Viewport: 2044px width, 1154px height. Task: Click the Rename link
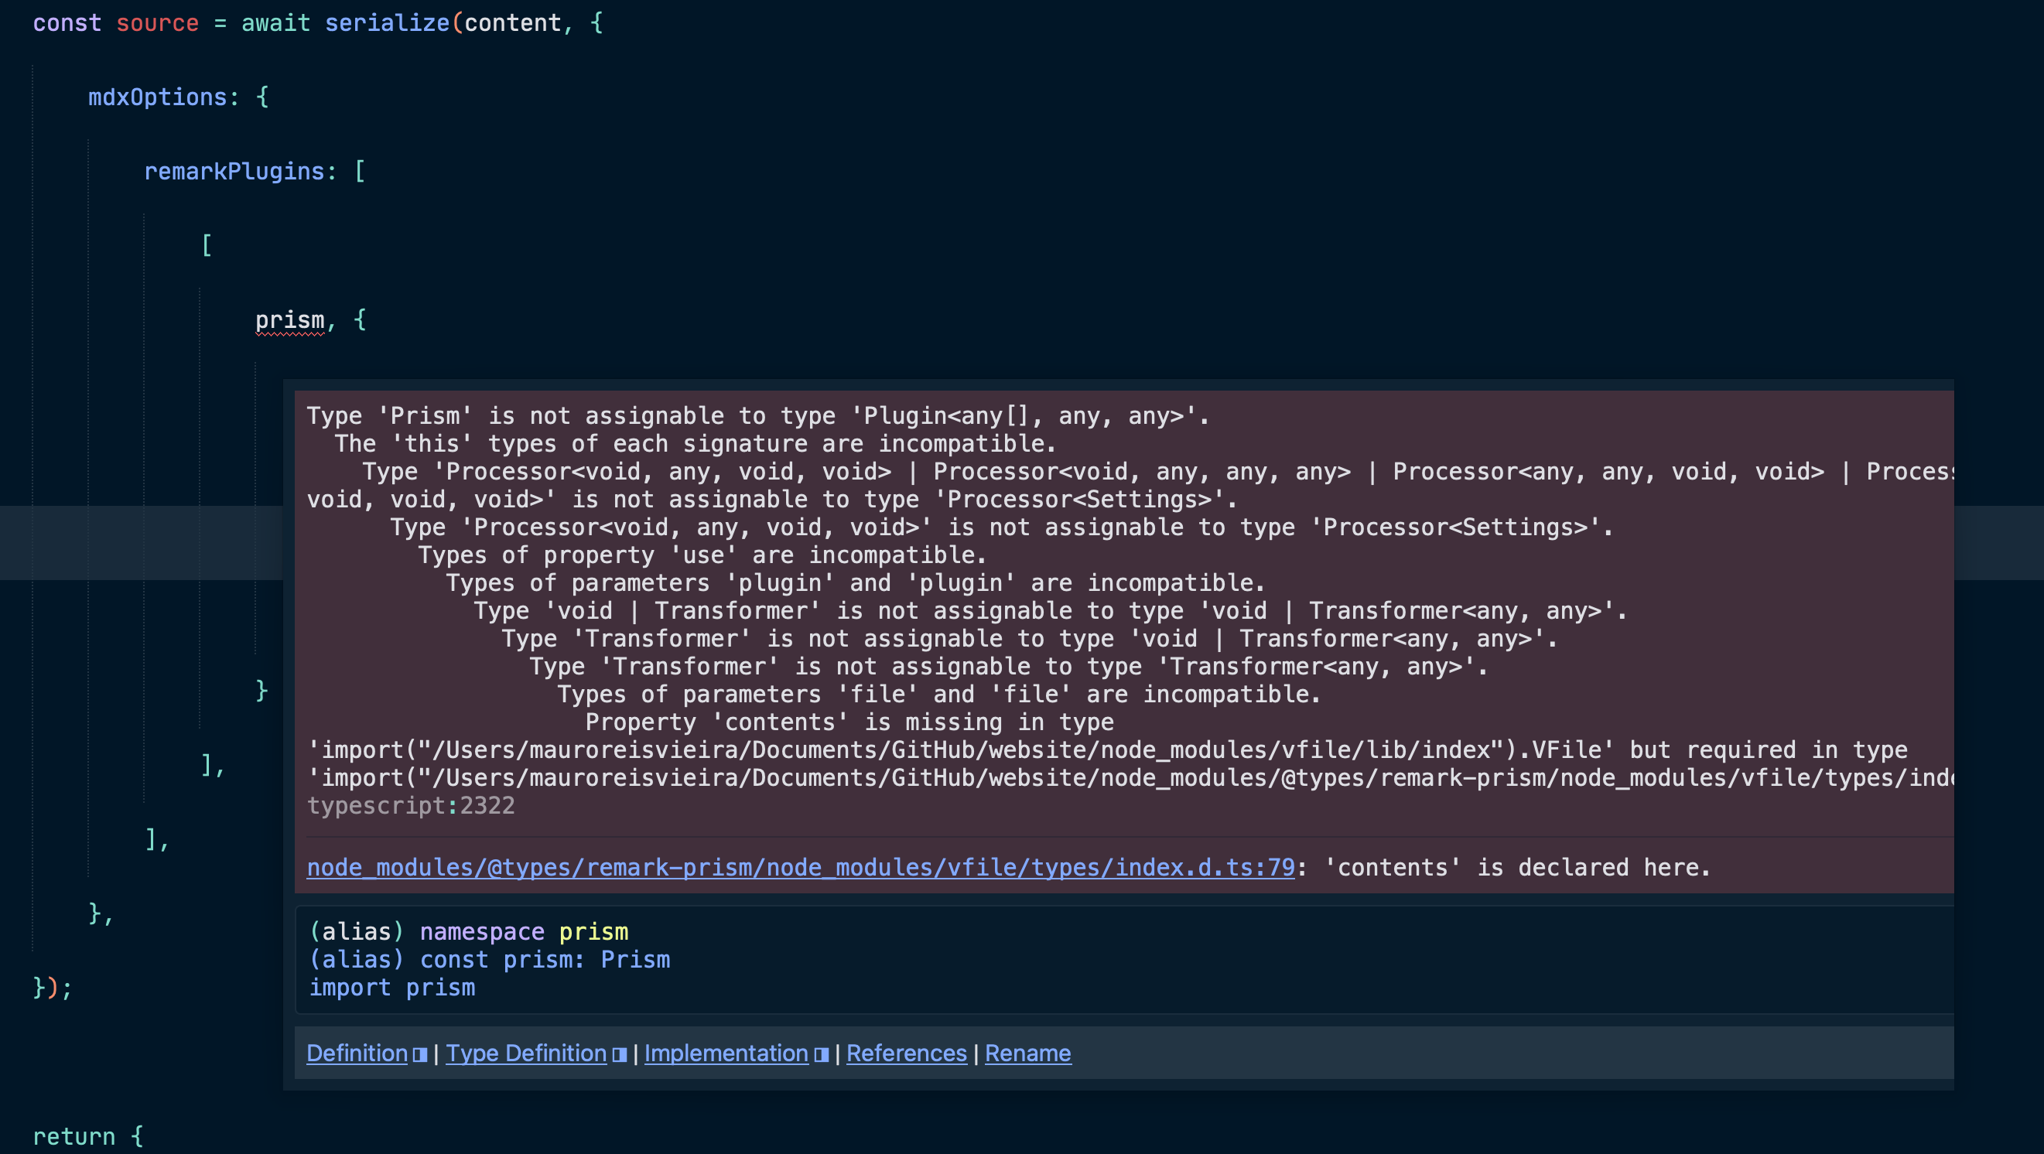[x=1027, y=1053]
